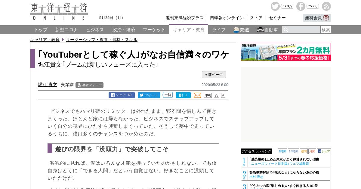Open 四季報オンライン link

tap(227, 18)
